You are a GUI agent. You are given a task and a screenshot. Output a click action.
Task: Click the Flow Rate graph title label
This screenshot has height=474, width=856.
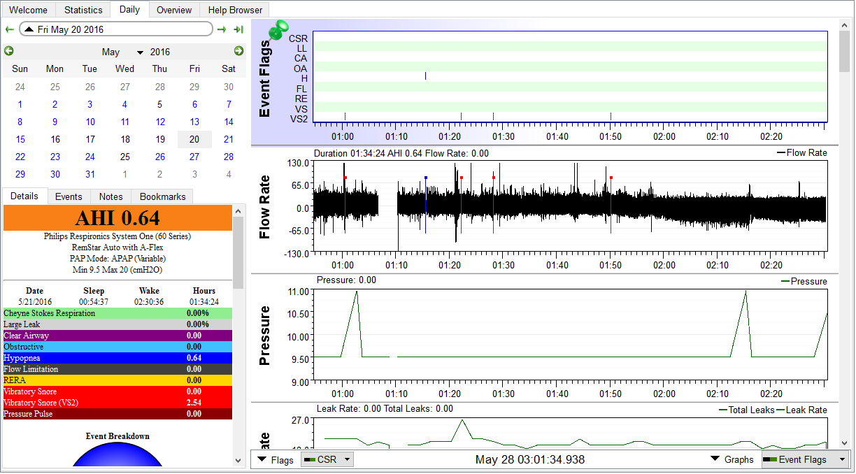(265, 207)
